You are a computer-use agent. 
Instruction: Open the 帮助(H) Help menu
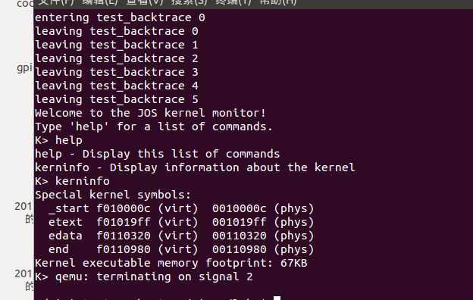coord(278,2)
